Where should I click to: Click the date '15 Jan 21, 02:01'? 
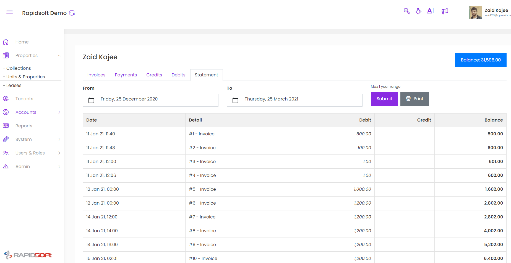point(102,258)
